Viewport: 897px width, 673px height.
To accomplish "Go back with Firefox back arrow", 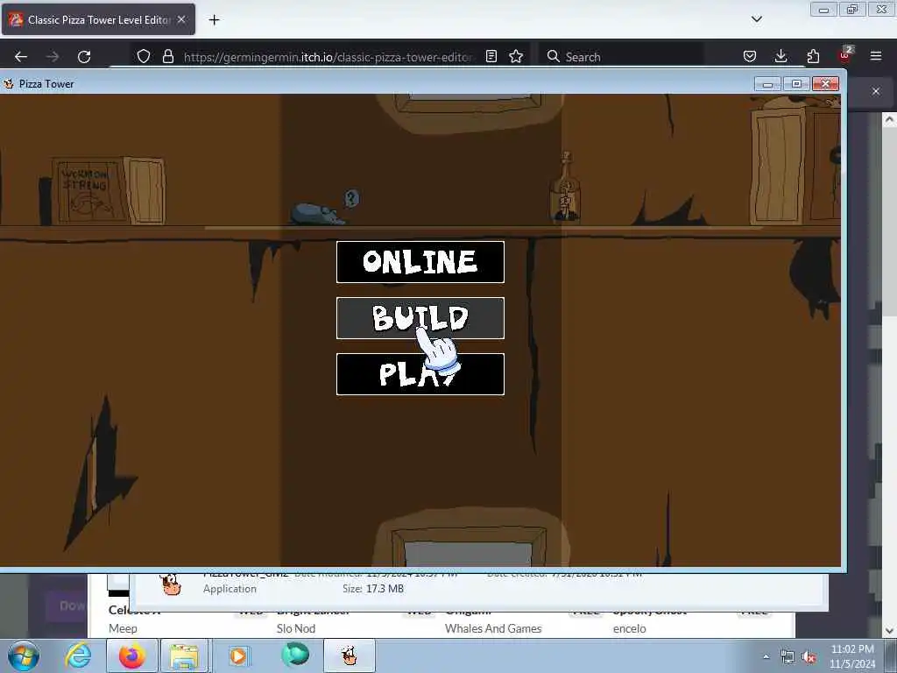I will point(21,57).
